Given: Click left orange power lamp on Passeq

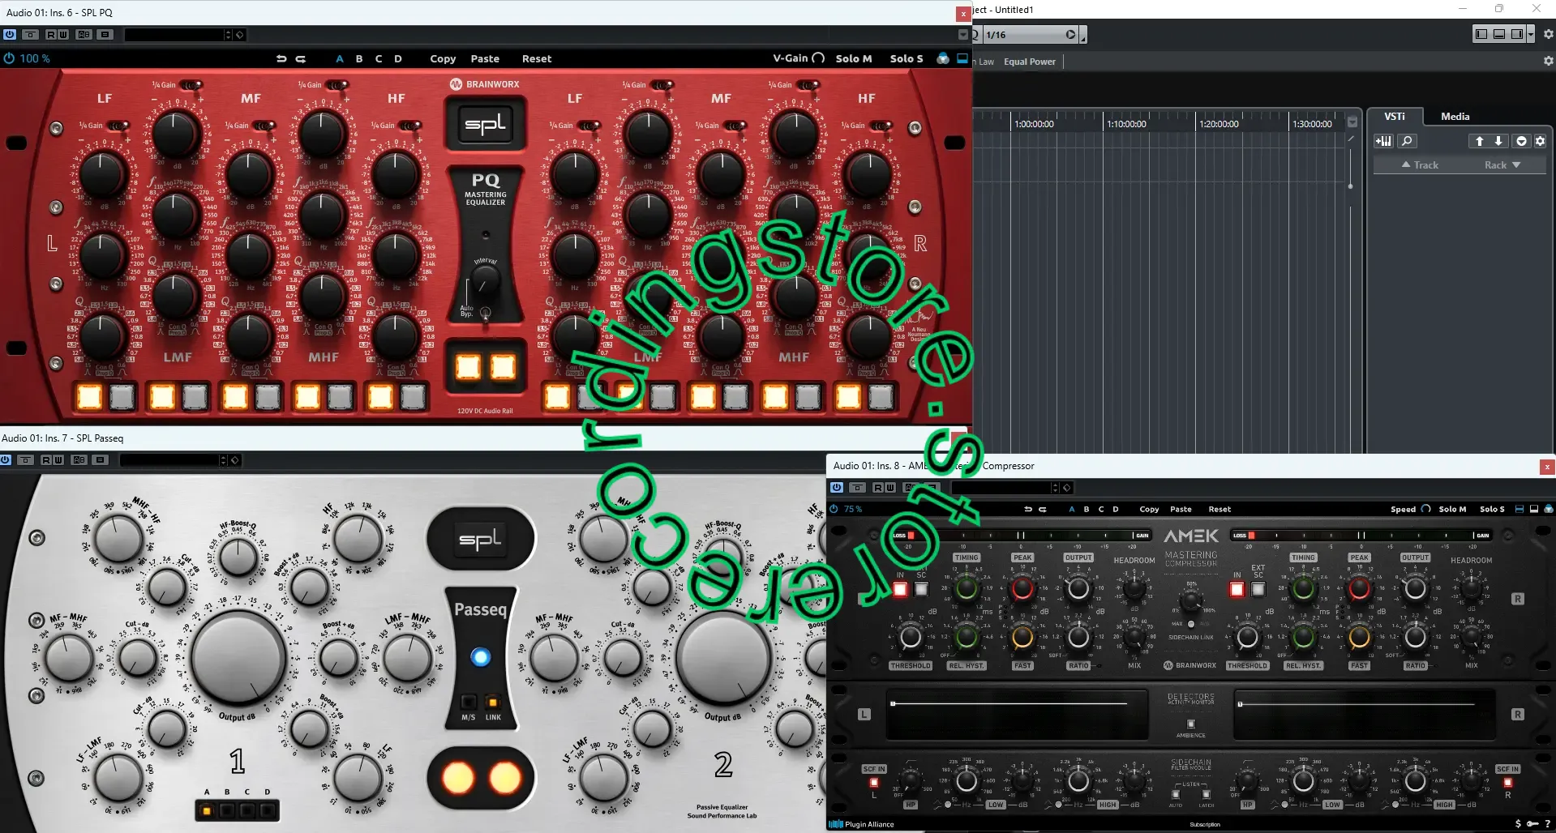Looking at the screenshot, I should pyautogui.click(x=457, y=778).
